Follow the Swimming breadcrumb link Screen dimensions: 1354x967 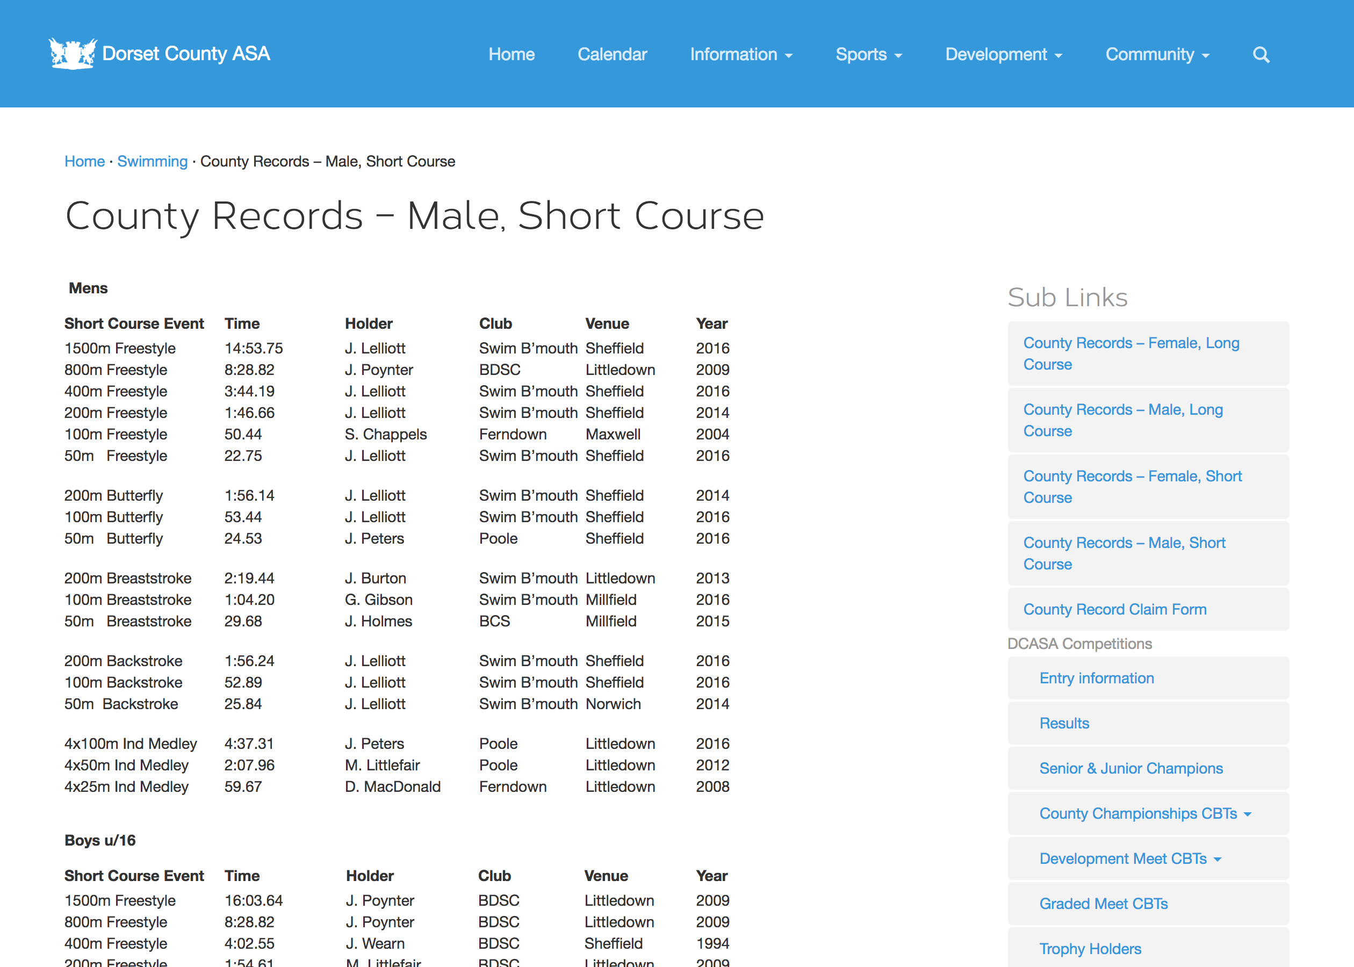point(153,161)
